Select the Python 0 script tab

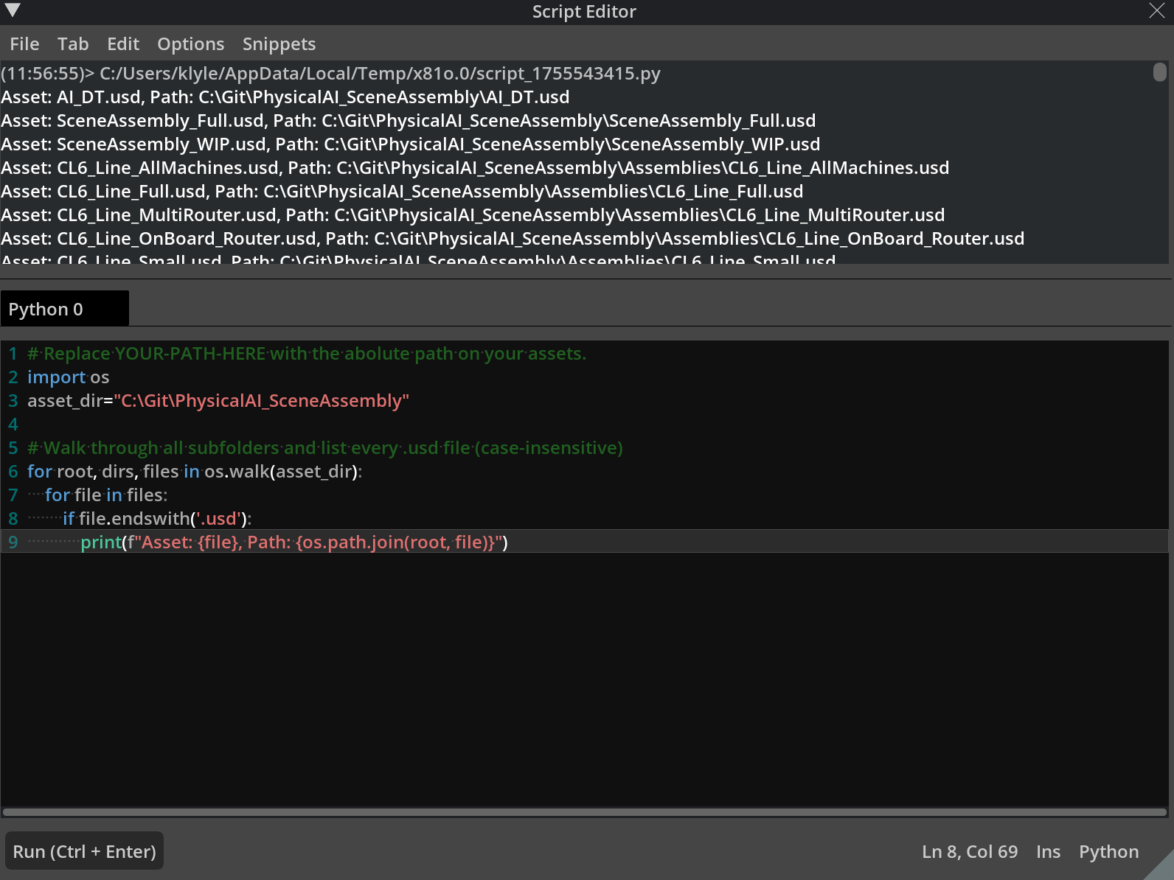(64, 309)
